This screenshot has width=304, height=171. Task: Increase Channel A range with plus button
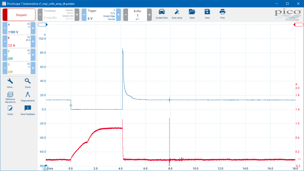33,28
